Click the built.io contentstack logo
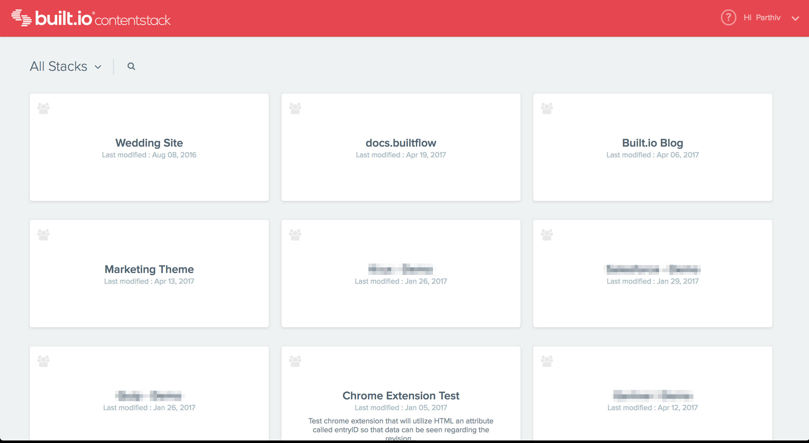Viewport: 809px width, 443px height. coord(91,18)
